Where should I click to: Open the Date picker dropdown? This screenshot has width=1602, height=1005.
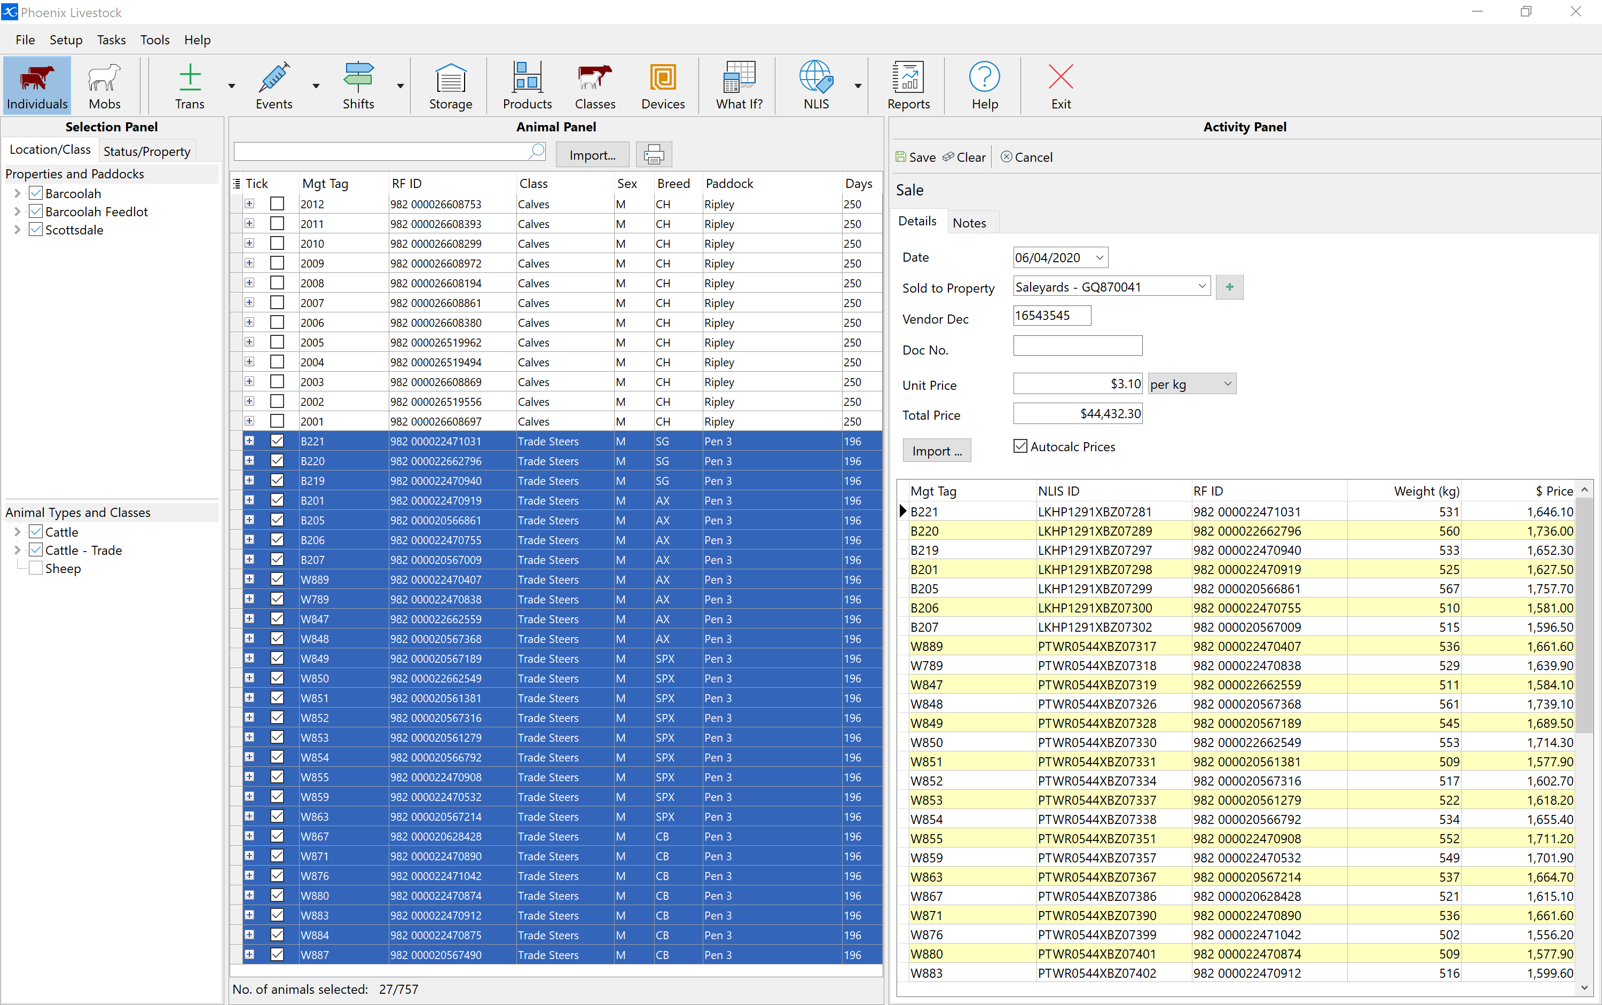click(1099, 258)
